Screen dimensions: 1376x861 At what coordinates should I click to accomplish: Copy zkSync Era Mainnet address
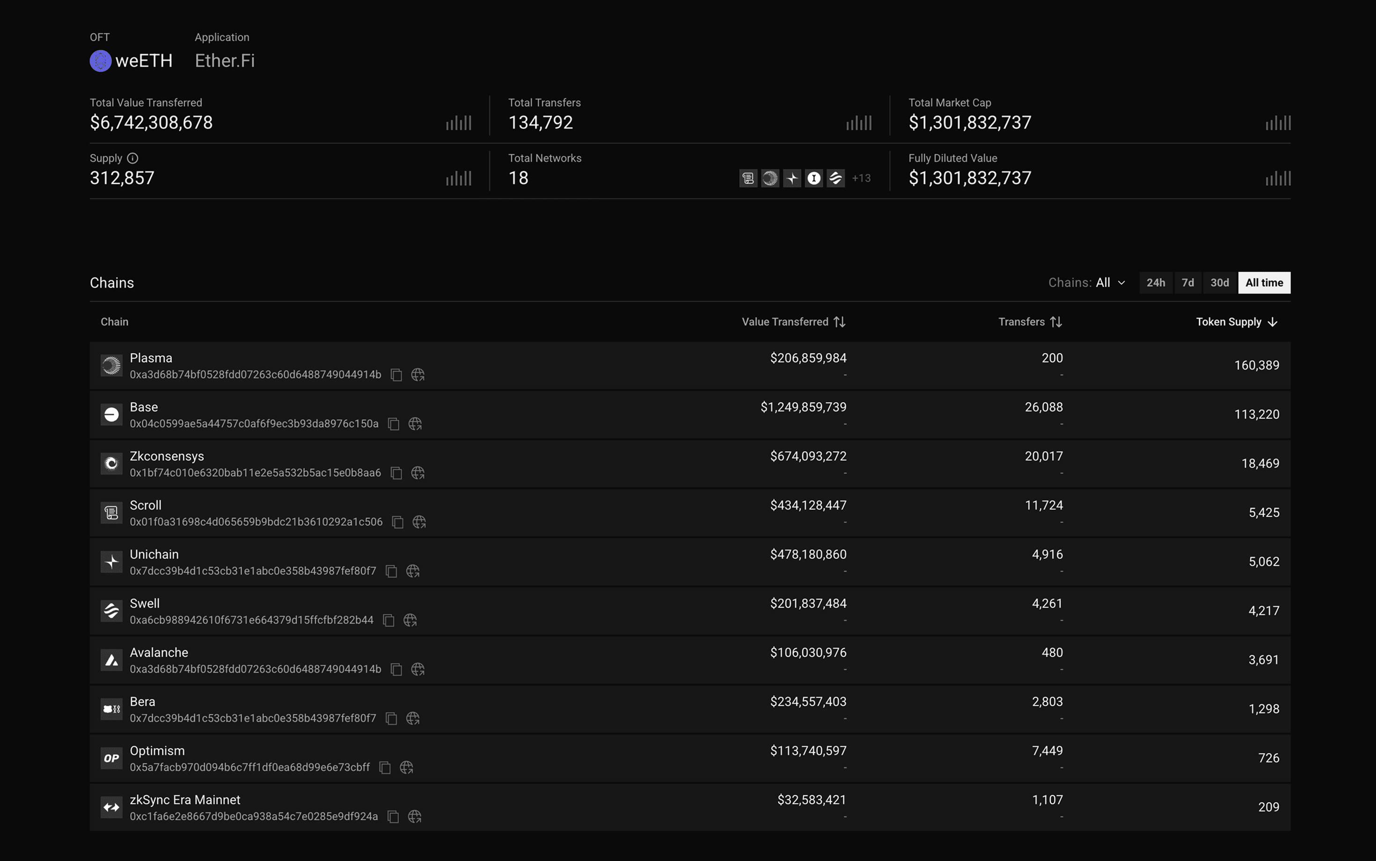(x=393, y=817)
